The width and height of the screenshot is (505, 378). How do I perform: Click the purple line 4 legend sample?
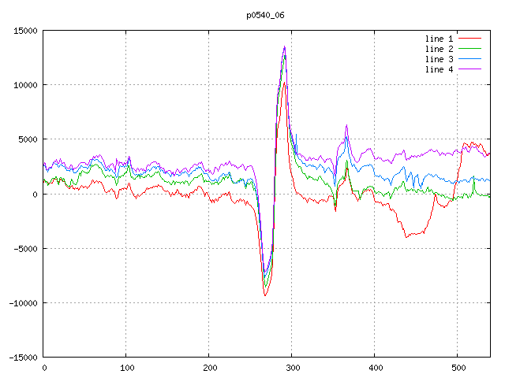coord(470,69)
